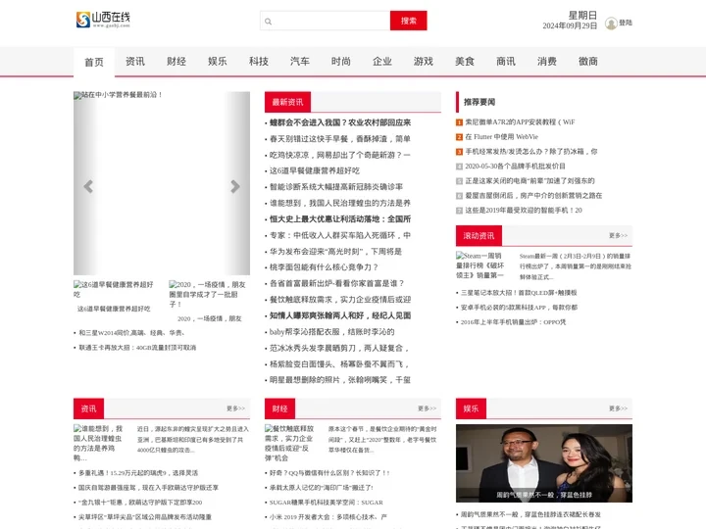Open the 微商 navigation item
Screen dimensions: 706x529
tap(588, 62)
